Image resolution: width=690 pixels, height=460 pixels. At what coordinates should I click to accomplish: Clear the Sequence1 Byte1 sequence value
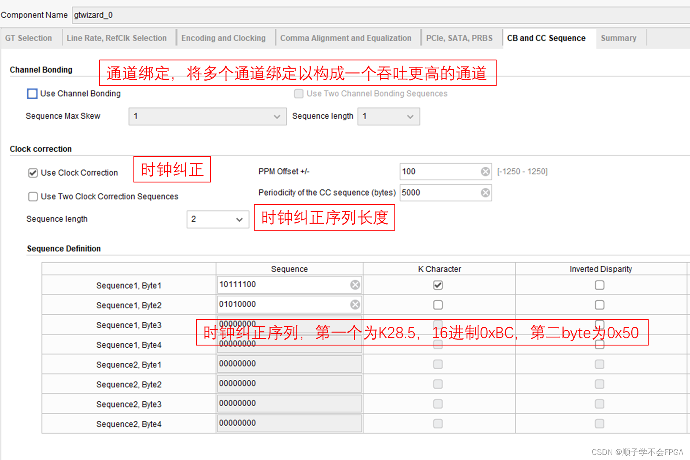tap(355, 285)
